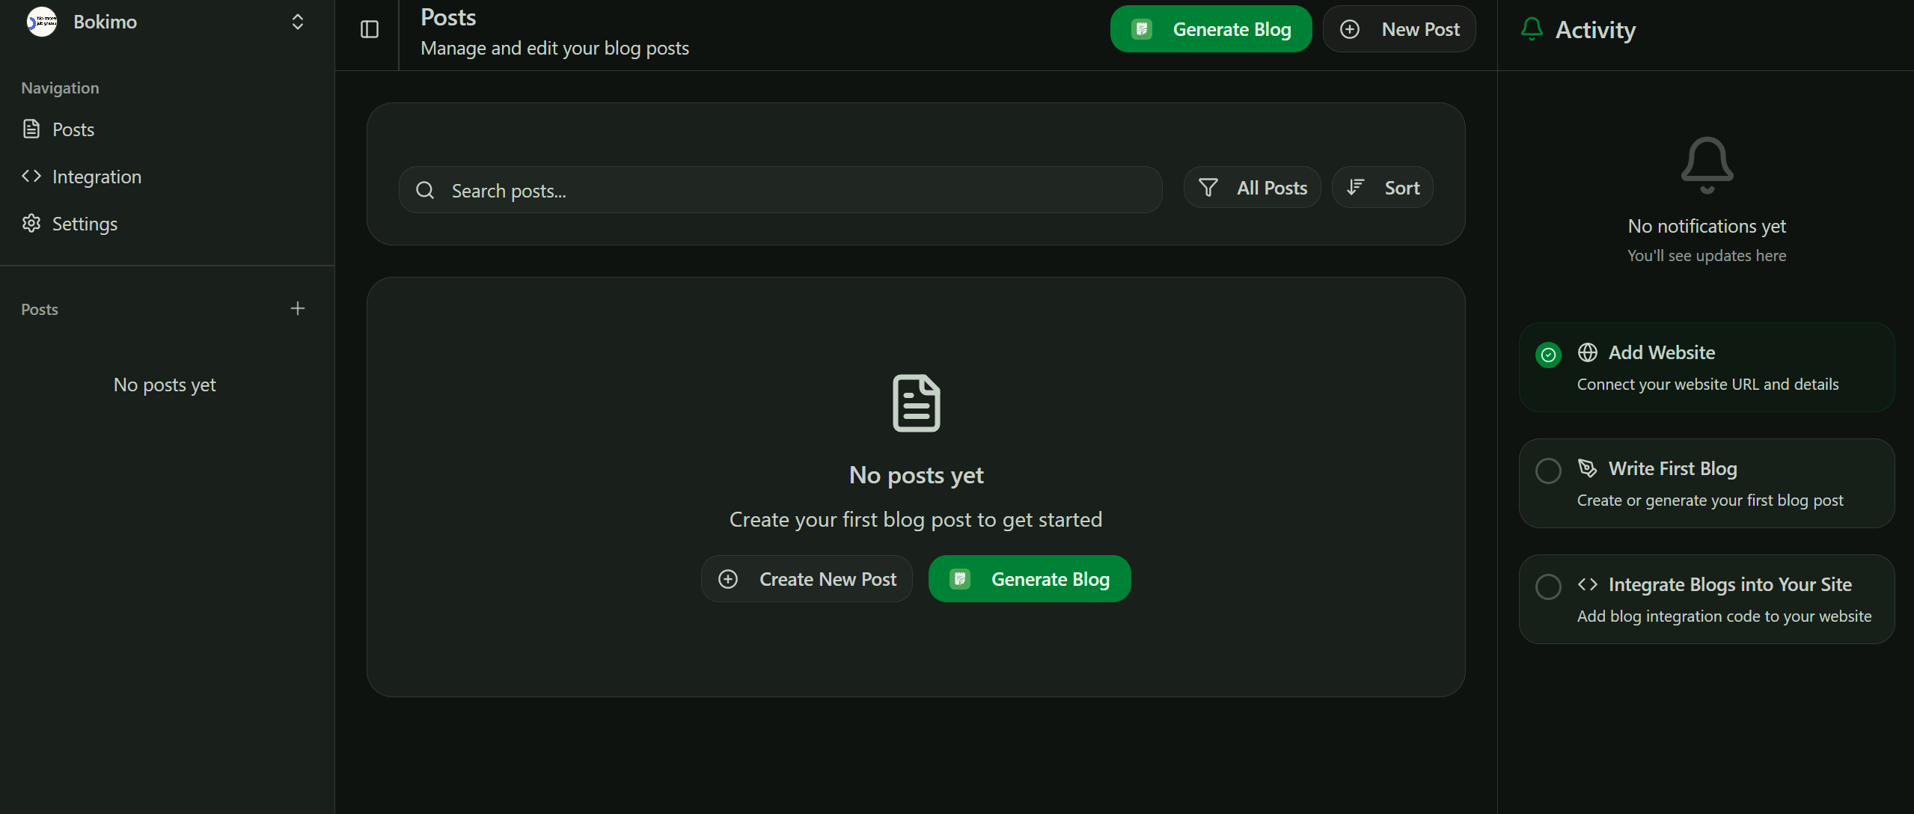1914x814 pixels.
Task: Open the All Posts filter dropdown
Action: [x=1253, y=188]
